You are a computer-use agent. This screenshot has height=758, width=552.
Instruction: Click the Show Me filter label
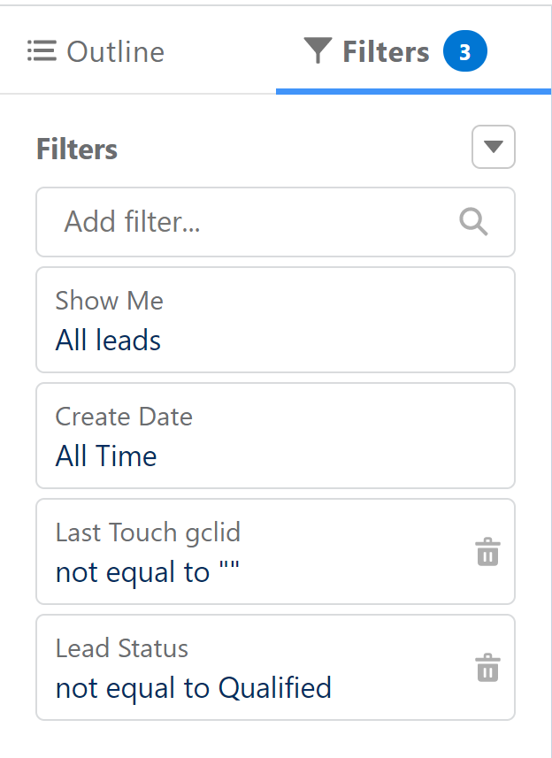[109, 301]
